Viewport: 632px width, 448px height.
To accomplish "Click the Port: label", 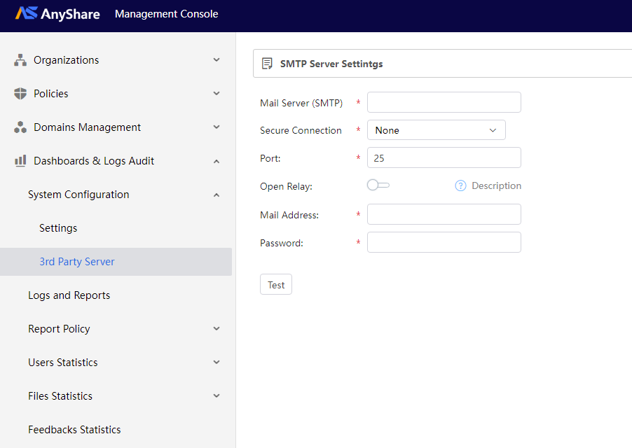I will 270,158.
